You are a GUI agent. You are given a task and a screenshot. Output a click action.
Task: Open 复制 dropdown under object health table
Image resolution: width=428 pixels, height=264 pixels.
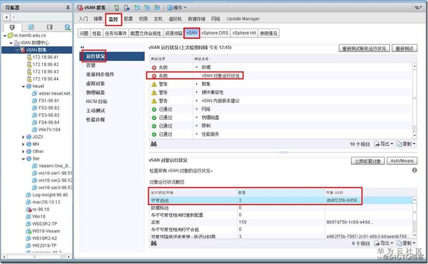pyautogui.click(x=406, y=243)
